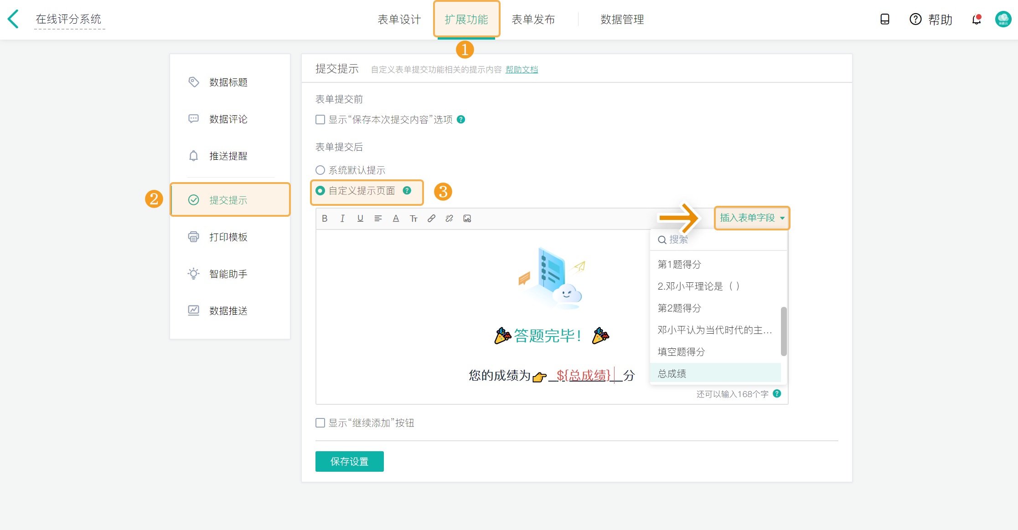The width and height of the screenshot is (1018, 530).
Task: Open the notification bell
Action: [976, 20]
